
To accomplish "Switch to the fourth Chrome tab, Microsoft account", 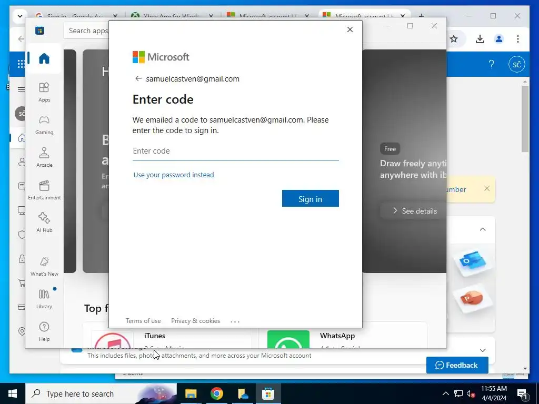I will click(363, 16).
